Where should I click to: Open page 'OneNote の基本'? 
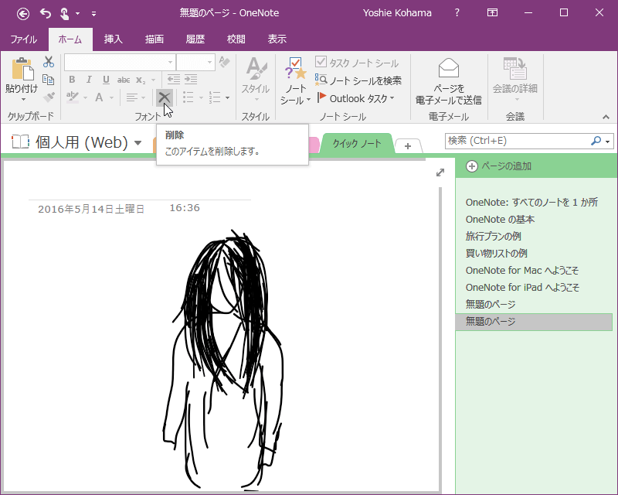click(x=500, y=220)
